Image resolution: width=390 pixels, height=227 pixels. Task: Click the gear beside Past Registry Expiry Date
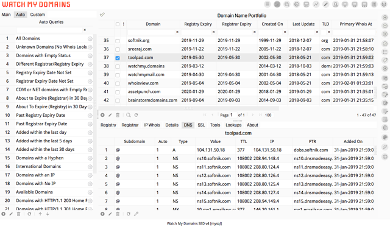click(90, 115)
